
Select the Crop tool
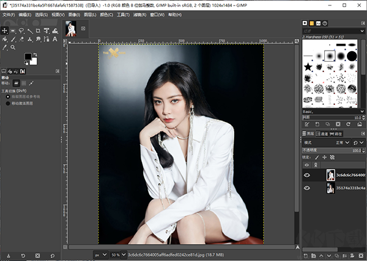(x=39, y=30)
